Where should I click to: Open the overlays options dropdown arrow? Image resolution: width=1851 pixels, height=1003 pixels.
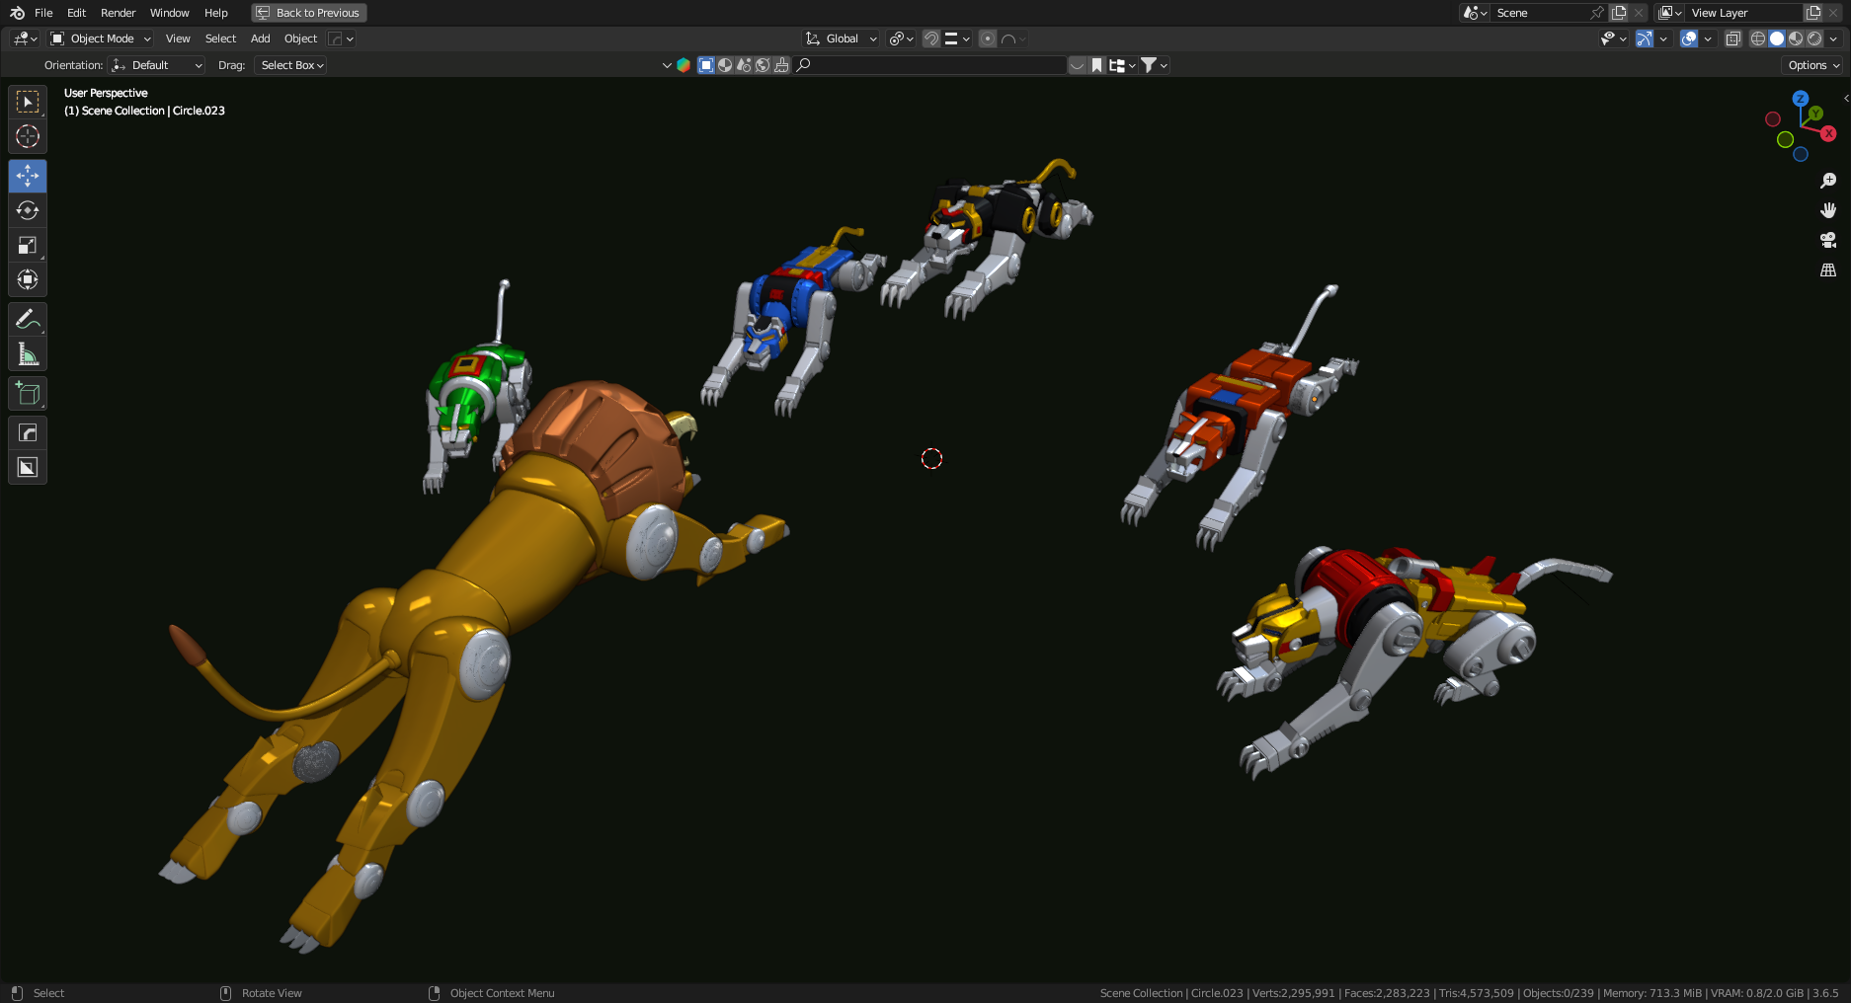1709,39
